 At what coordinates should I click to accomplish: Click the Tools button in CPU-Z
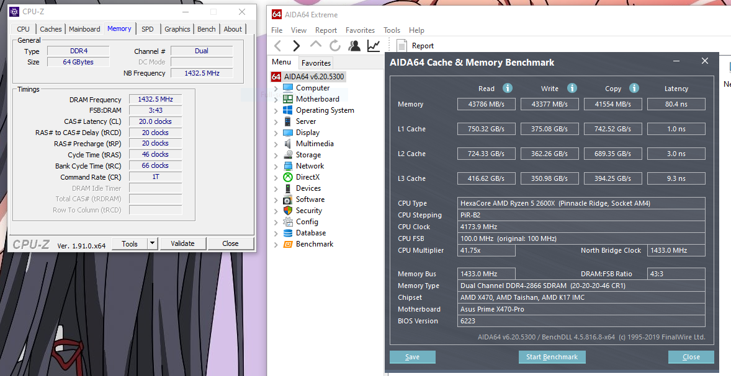pyautogui.click(x=130, y=243)
